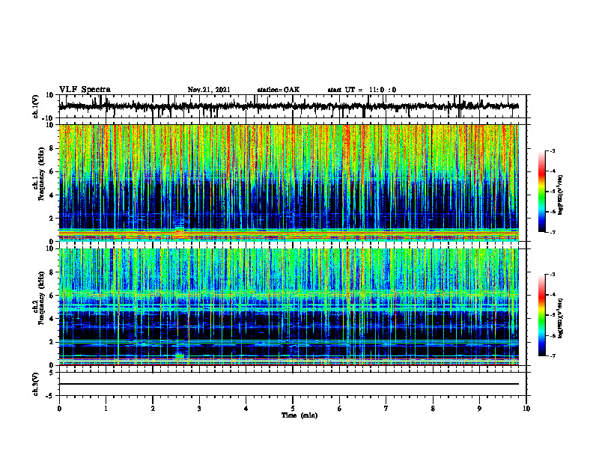Click the "-7" tick on ch.2 colorbar
The height and width of the screenshot is (458, 593).
click(553, 355)
